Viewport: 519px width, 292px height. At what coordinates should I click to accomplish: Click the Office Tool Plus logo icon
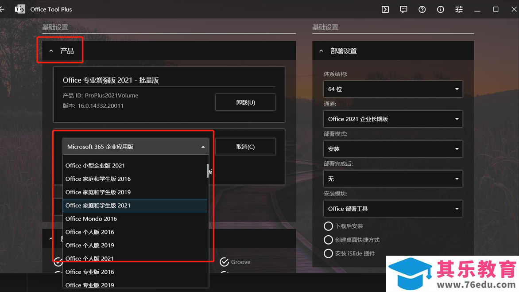tap(20, 9)
